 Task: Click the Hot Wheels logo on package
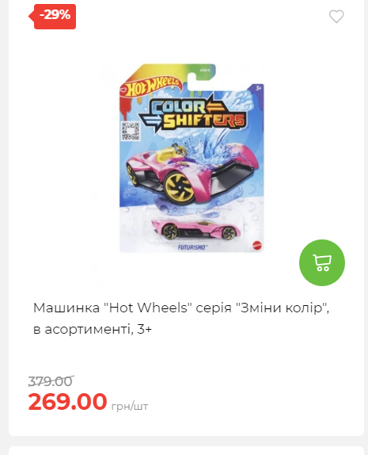153,86
